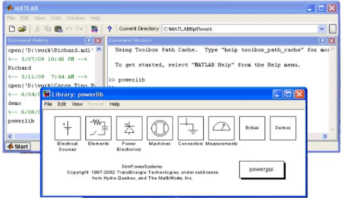Open the MATLAB Window menu

(x=76, y=18)
